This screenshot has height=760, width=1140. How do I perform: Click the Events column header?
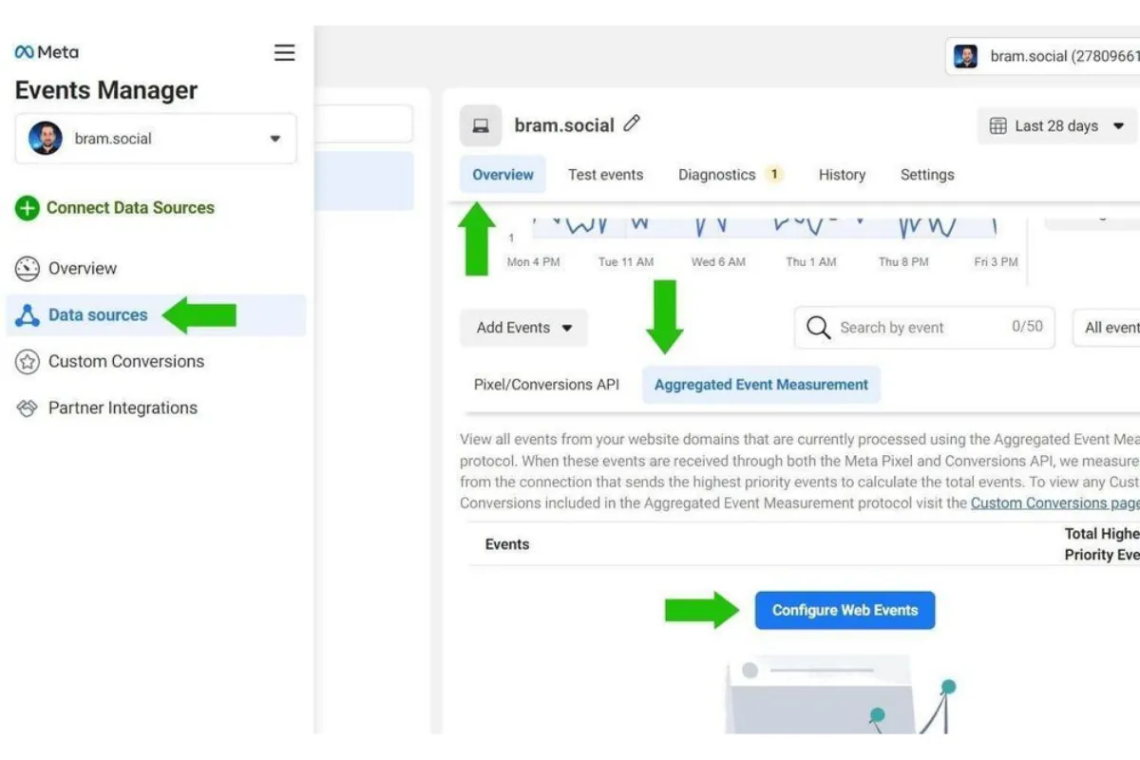point(507,544)
